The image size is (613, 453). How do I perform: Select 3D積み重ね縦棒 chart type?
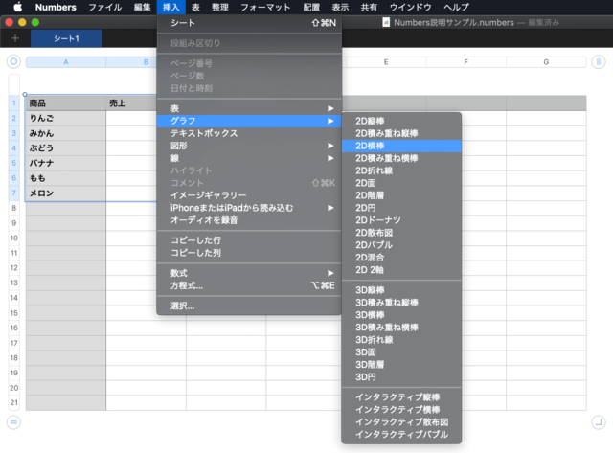click(x=401, y=303)
